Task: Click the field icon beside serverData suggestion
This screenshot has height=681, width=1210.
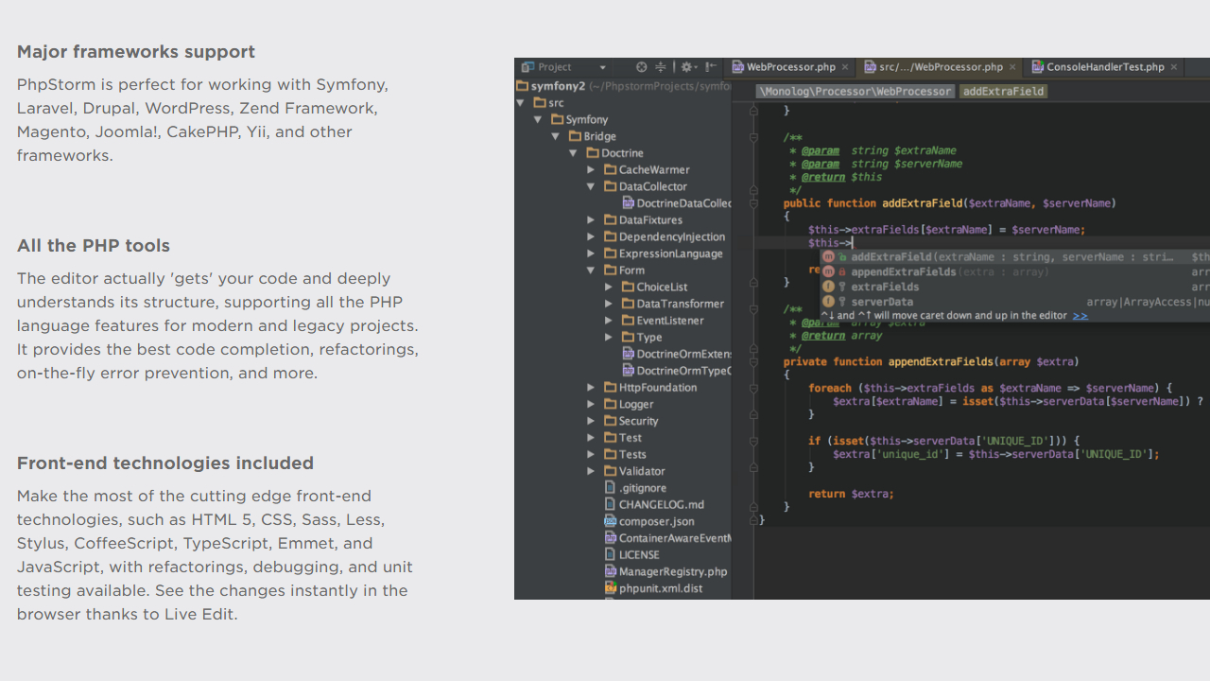Action: [827, 302]
